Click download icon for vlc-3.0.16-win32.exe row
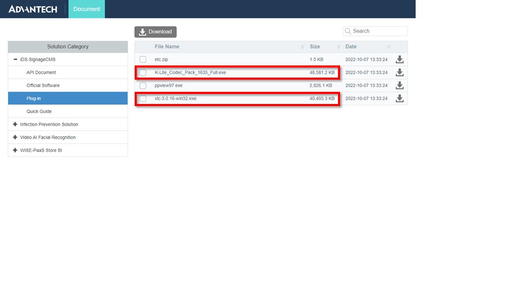The width and height of the screenshot is (507, 285). click(x=400, y=98)
